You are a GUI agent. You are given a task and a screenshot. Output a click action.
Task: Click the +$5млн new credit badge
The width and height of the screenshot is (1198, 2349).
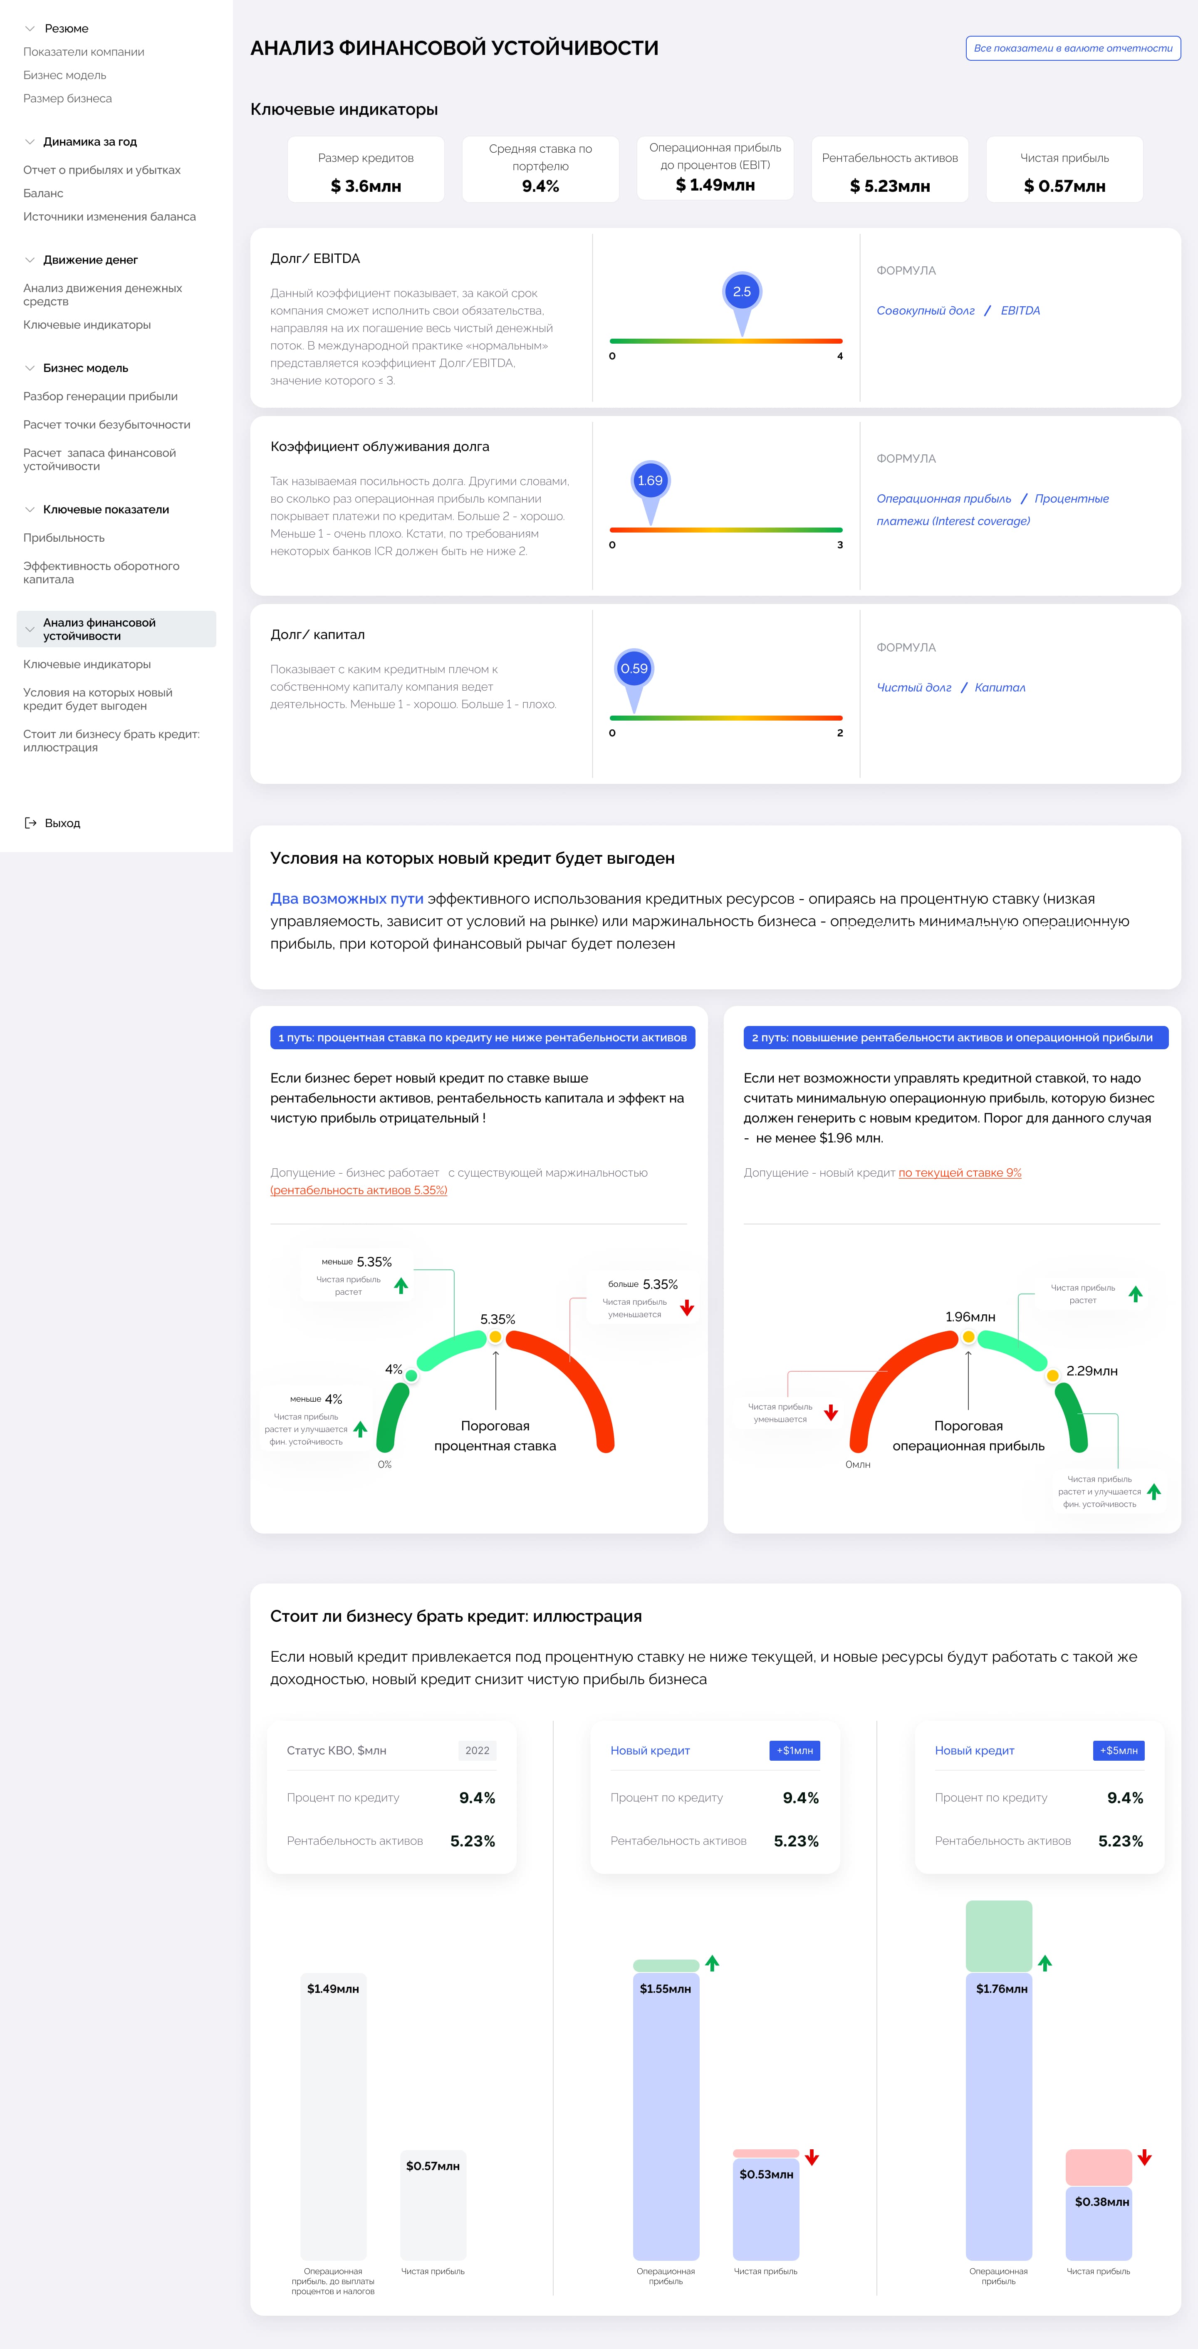[1118, 1750]
